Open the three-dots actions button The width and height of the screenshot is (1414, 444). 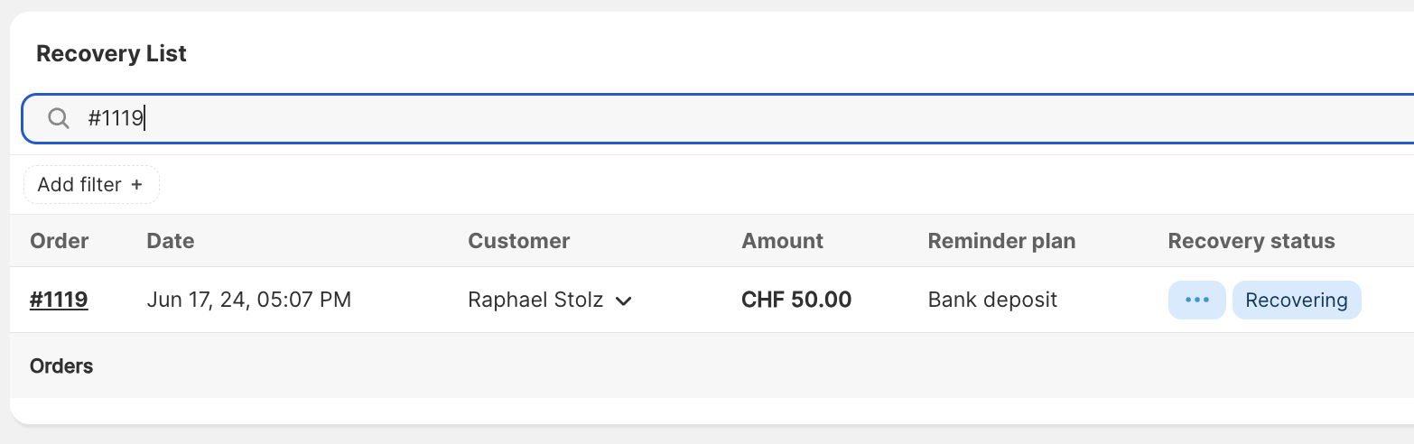(x=1196, y=300)
